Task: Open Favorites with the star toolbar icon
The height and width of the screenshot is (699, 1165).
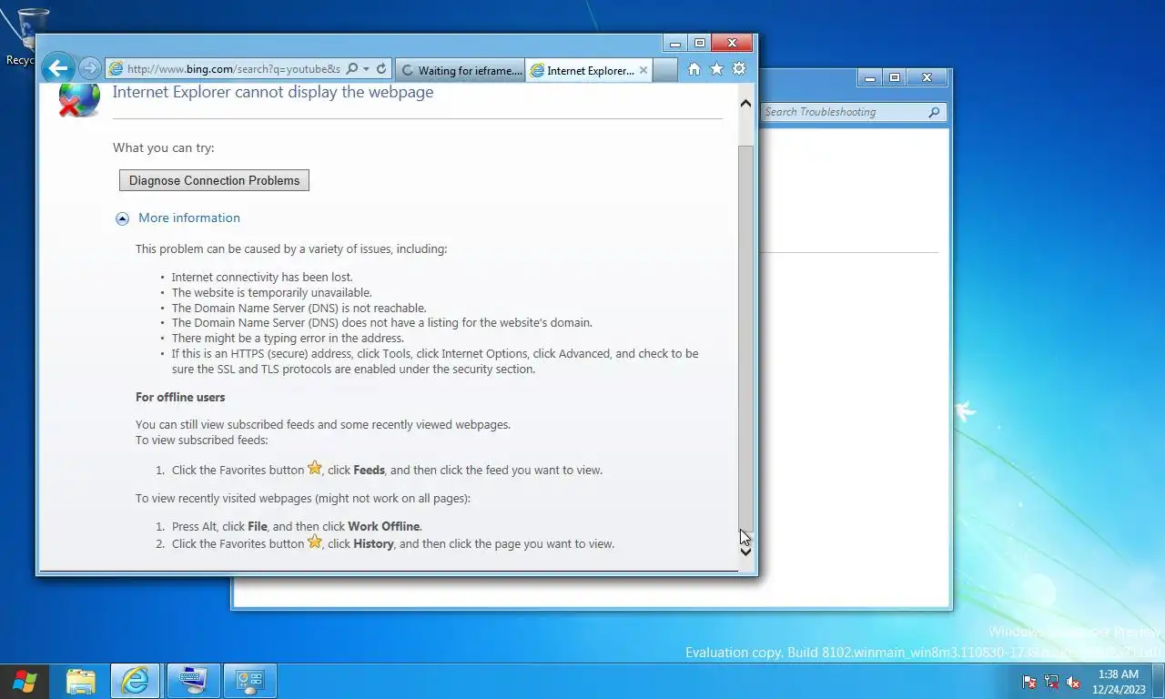Action: point(716,69)
